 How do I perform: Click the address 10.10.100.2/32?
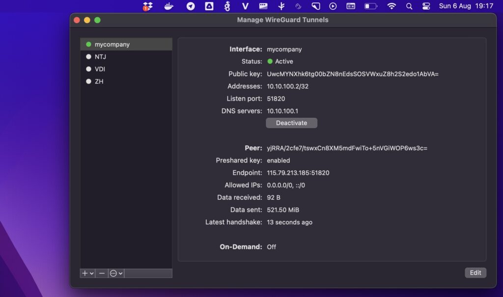tap(288, 86)
